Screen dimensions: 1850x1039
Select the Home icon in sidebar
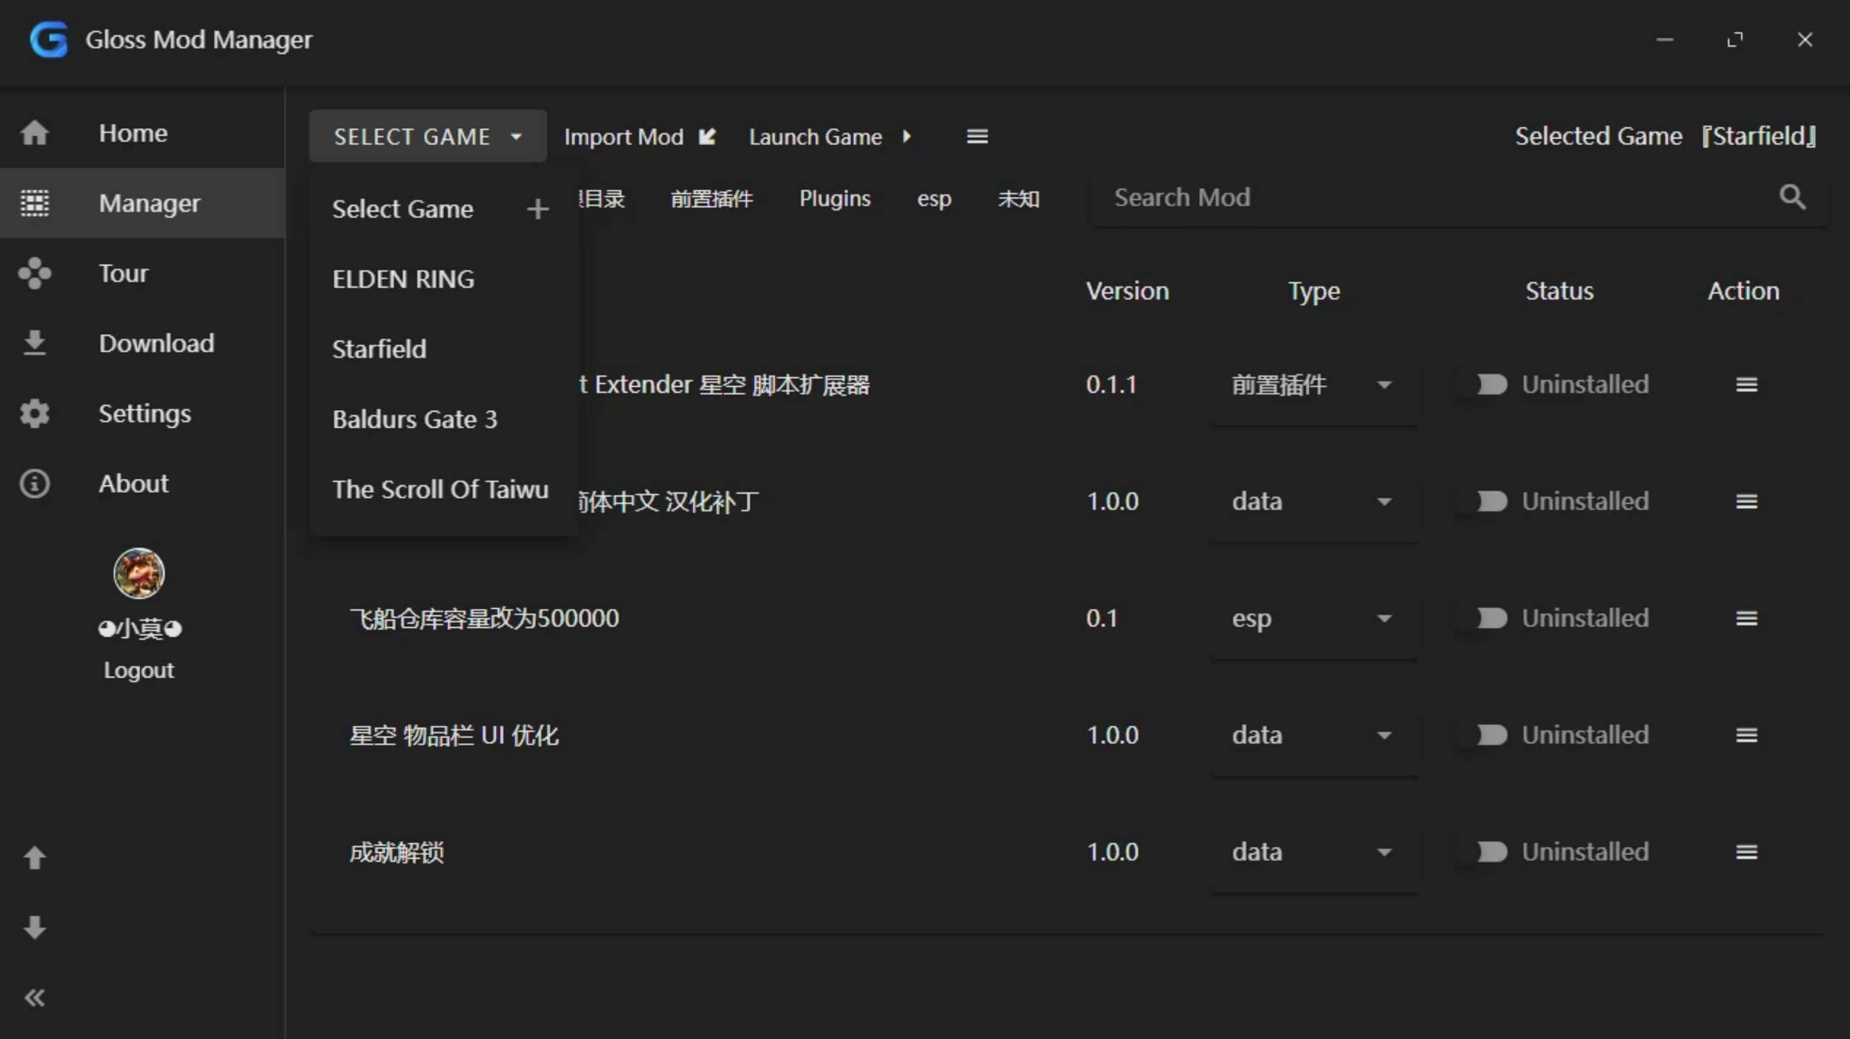point(35,132)
